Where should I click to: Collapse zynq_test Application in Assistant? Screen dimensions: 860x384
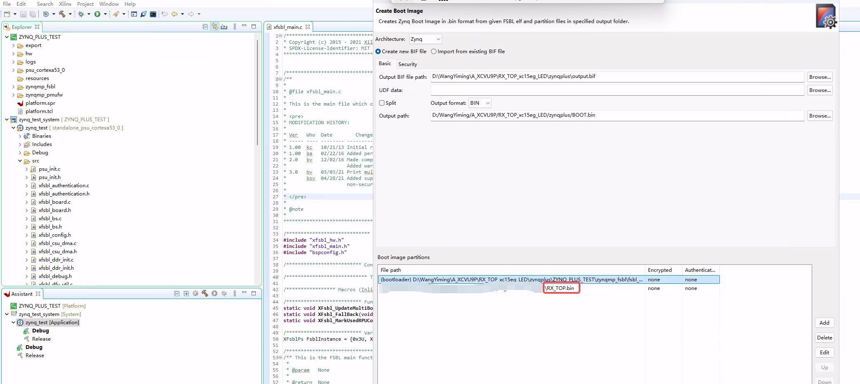tap(13, 323)
